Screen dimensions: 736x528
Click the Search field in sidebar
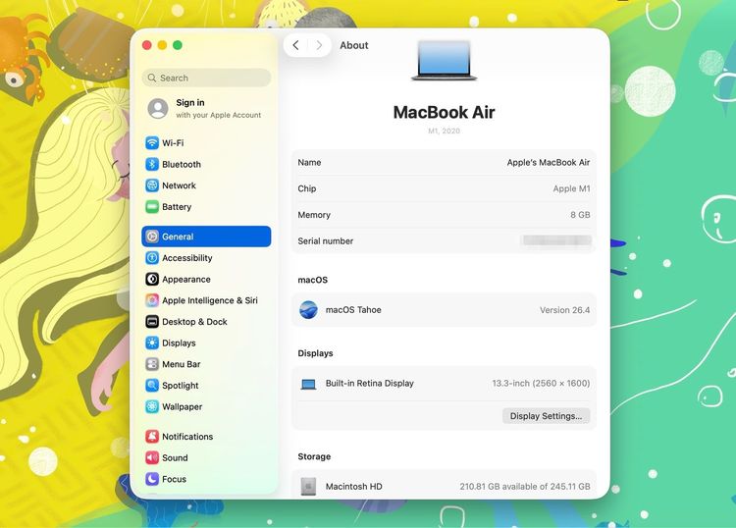click(206, 78)
